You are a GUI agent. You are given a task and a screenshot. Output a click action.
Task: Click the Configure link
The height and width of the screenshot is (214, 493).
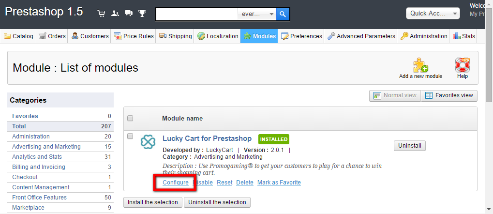pyautogui.click(x=176, y=183)
